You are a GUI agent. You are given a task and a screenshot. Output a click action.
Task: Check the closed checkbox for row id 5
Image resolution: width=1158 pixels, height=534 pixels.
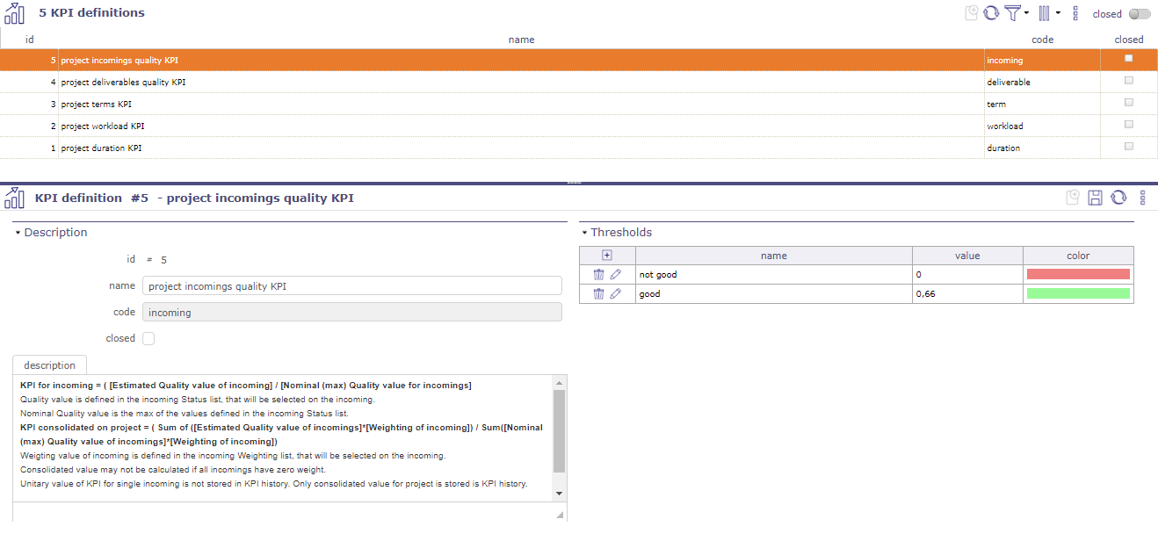pos(1128,57)
